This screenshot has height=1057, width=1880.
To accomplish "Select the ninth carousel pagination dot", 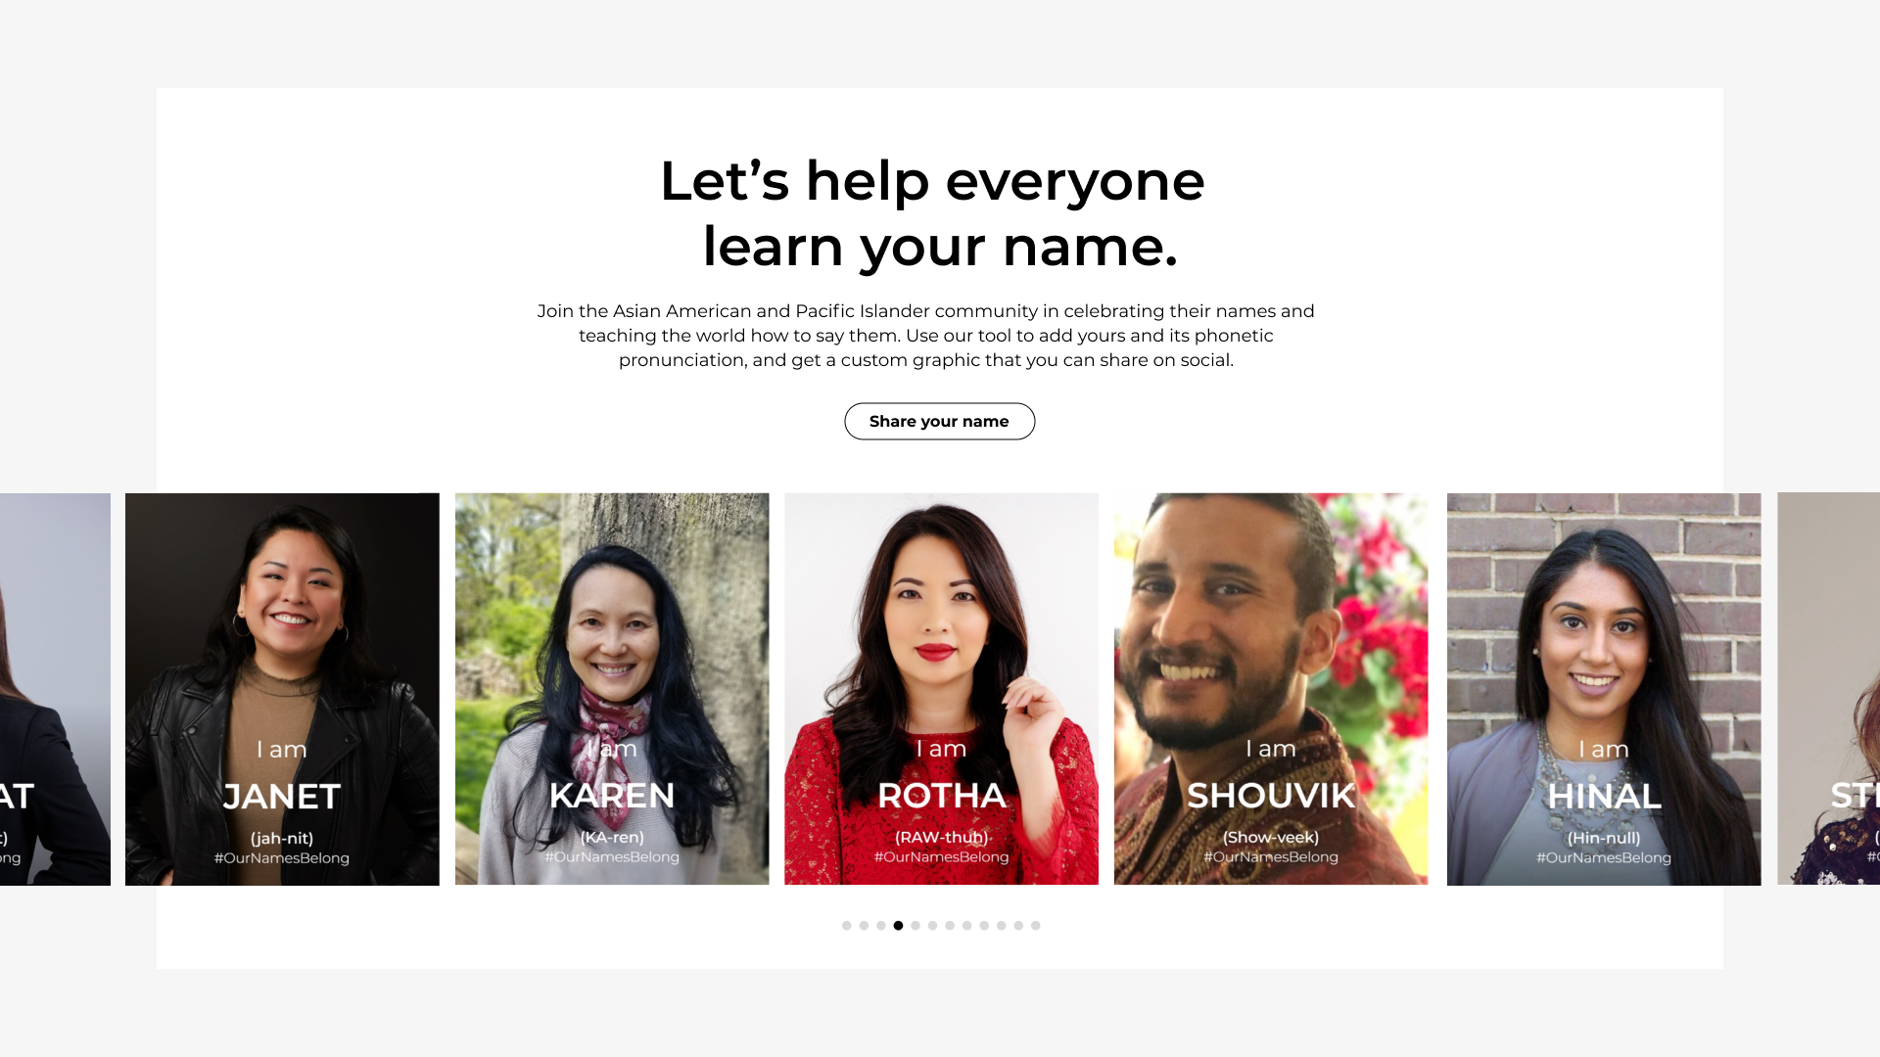I will [984, 925].
